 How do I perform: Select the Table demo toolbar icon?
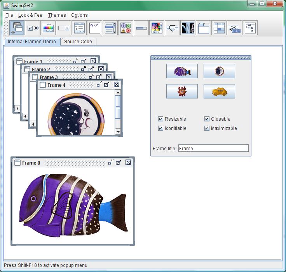[219, 28]
